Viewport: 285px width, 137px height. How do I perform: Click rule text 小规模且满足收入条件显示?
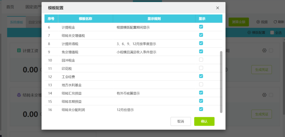coord(136,52)
